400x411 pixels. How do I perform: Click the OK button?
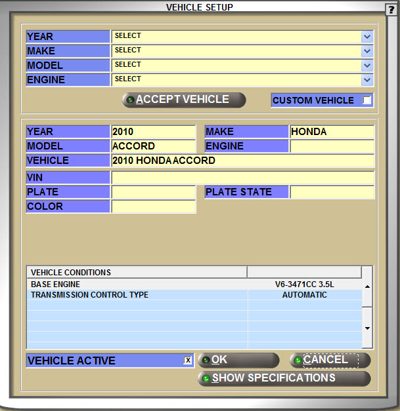[x=238, y=360]
